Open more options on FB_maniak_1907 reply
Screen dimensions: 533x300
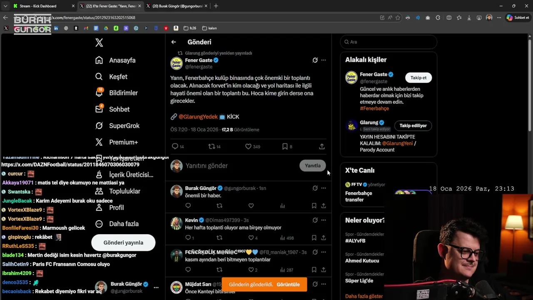tap(324, 252)
